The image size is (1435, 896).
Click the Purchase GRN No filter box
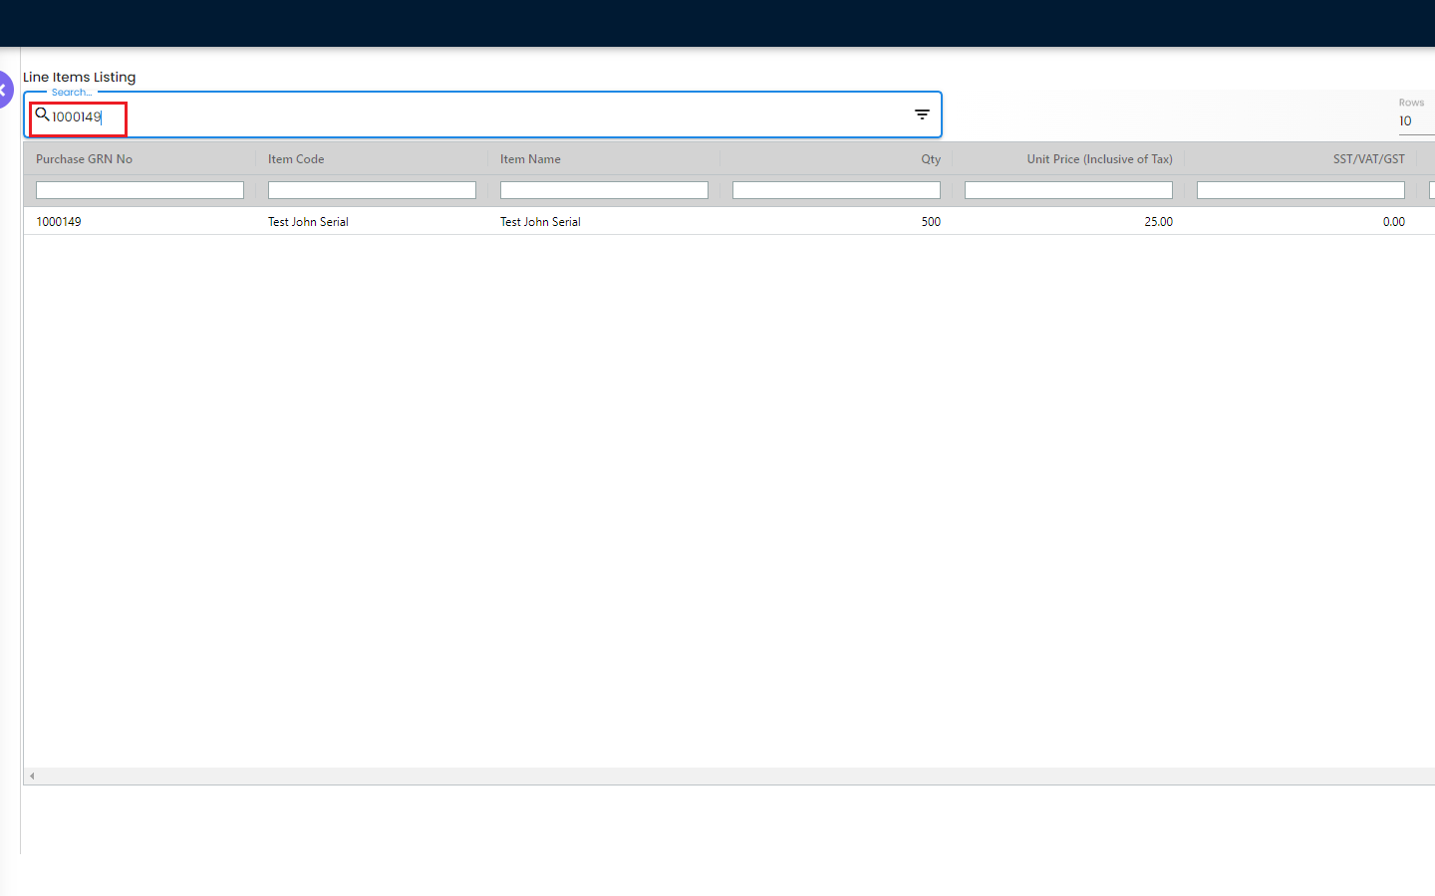140,190
